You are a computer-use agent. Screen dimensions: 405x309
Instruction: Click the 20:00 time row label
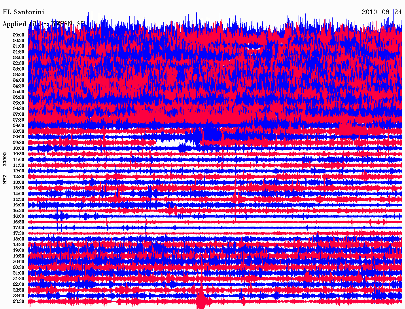19,261
